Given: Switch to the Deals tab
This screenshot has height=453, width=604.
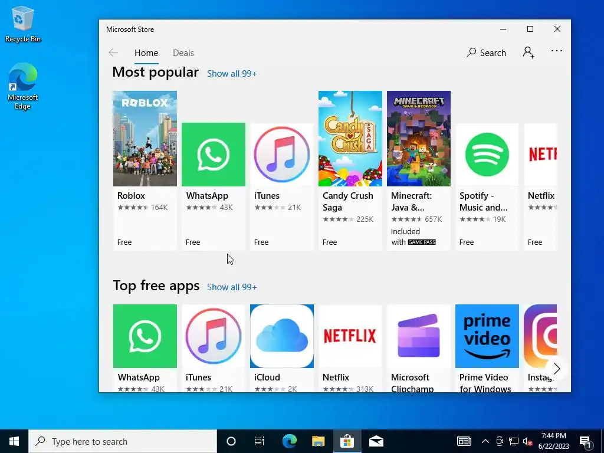Looking at the screenshot, I should click(183, 52).
